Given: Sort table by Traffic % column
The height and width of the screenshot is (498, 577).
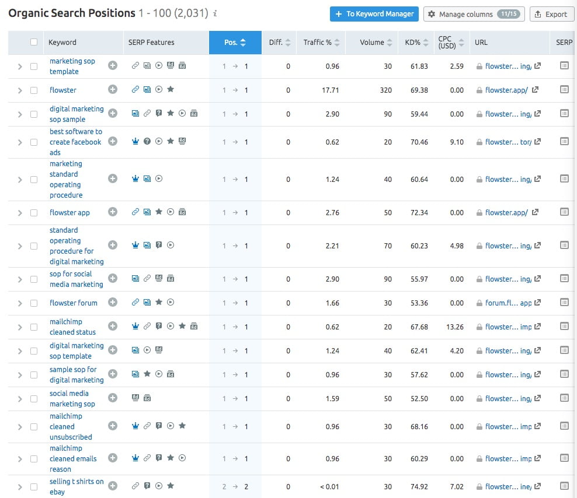Looking at the screenshot, I should (321, 42).
